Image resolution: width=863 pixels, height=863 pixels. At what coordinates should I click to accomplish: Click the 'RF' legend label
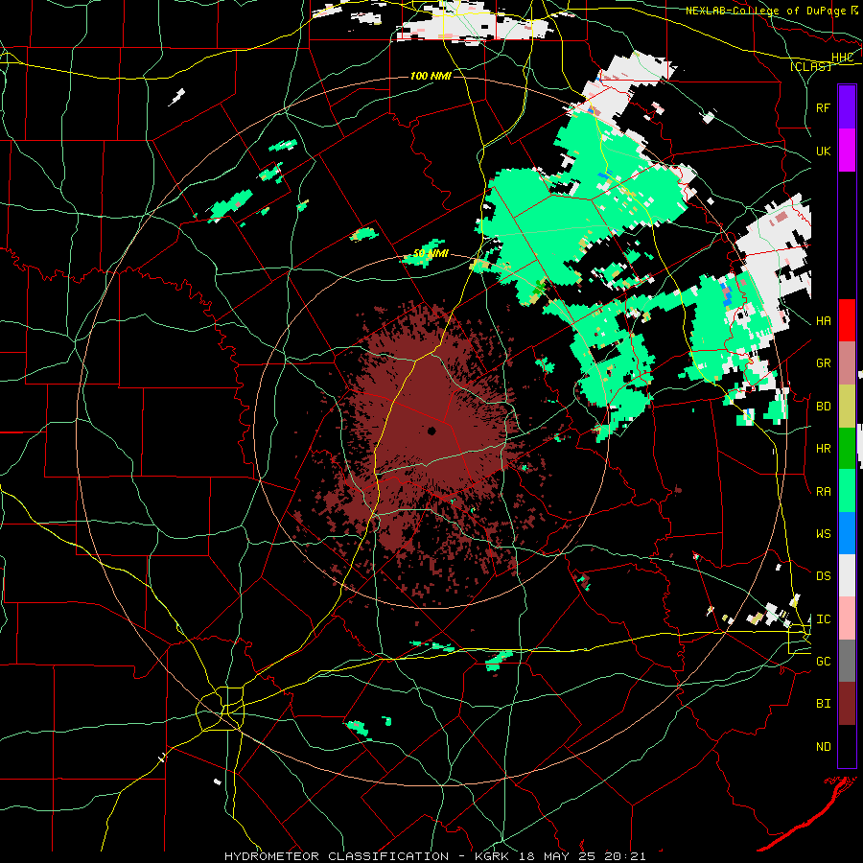[823, 107]
